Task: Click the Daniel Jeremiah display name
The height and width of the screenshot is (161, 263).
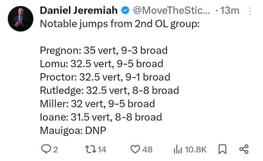Action: (79, 10)
